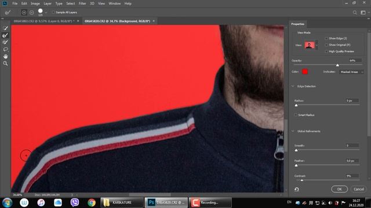Open the Filter menu
Screen dimensions: 371x208
[x=82, y=3]
